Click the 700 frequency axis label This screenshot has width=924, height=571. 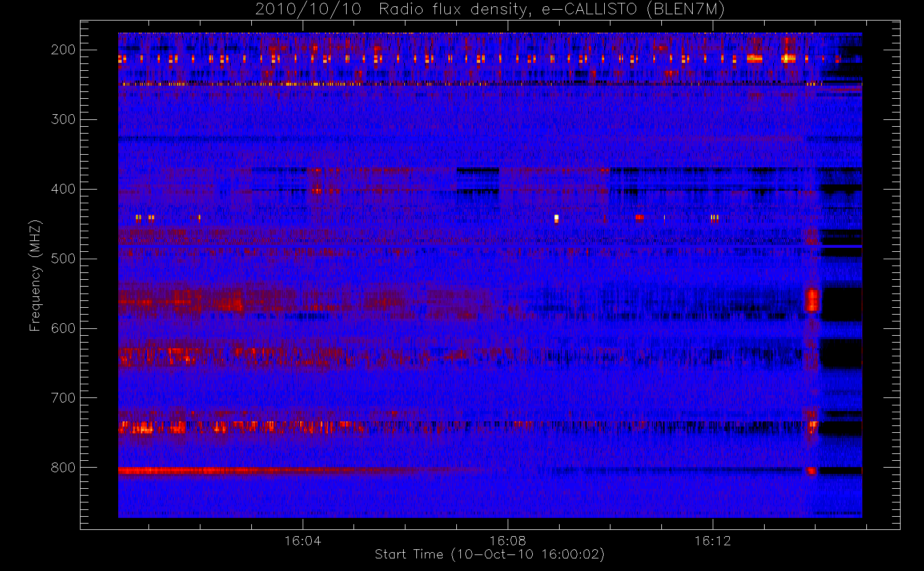63,398
